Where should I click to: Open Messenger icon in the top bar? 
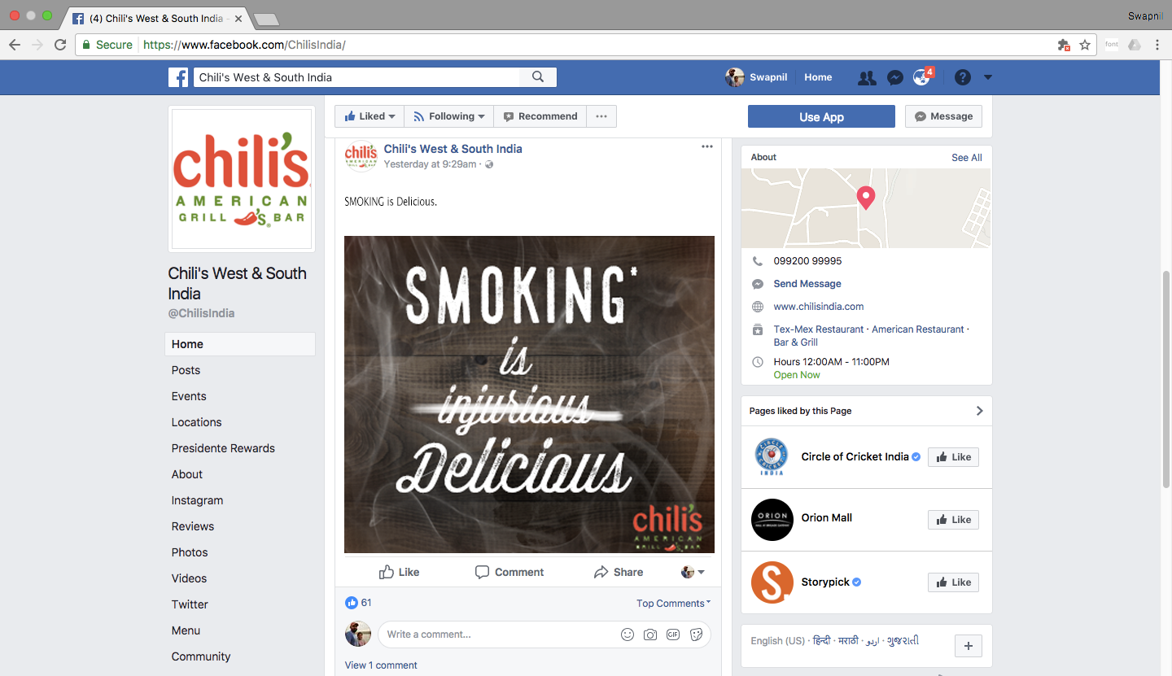point(894,77)
